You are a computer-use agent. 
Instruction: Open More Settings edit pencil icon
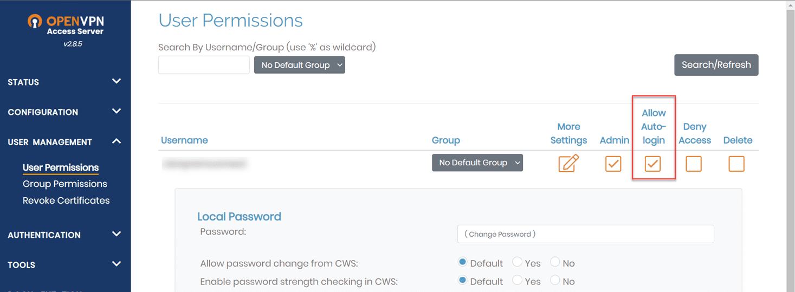tap(568, 163)
